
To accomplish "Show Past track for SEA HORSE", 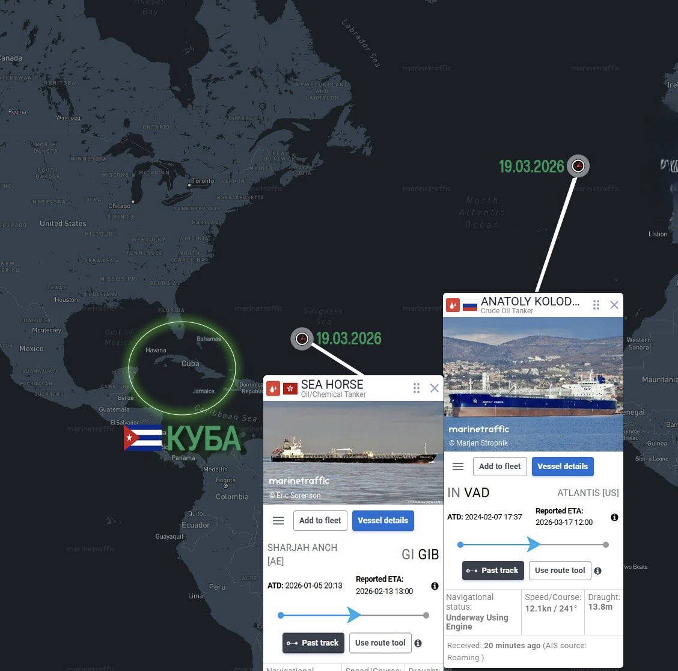I will coord(313,643).
